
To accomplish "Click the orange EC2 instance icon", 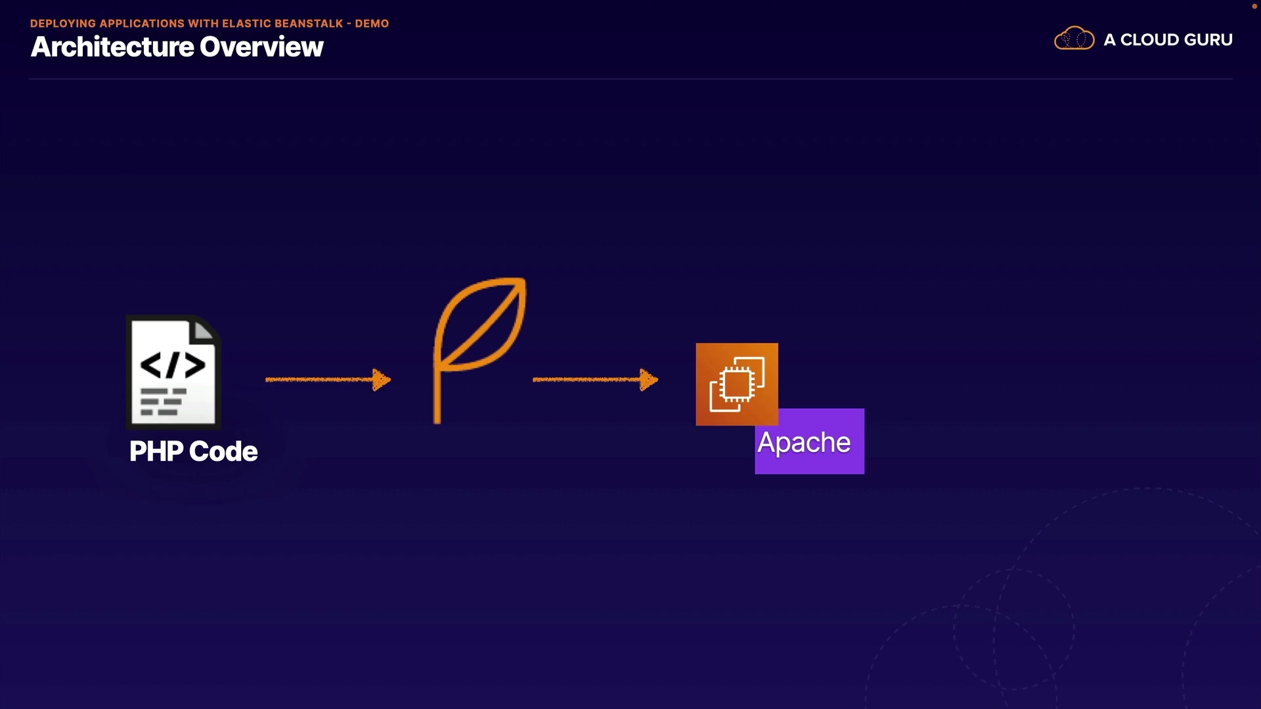I will coord(737,384).
